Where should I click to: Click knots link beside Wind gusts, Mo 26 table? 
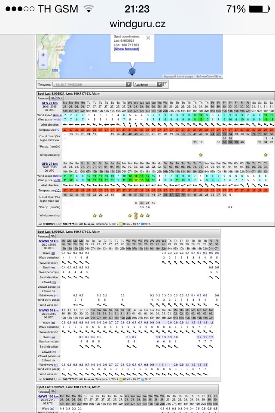click(57, 120)
